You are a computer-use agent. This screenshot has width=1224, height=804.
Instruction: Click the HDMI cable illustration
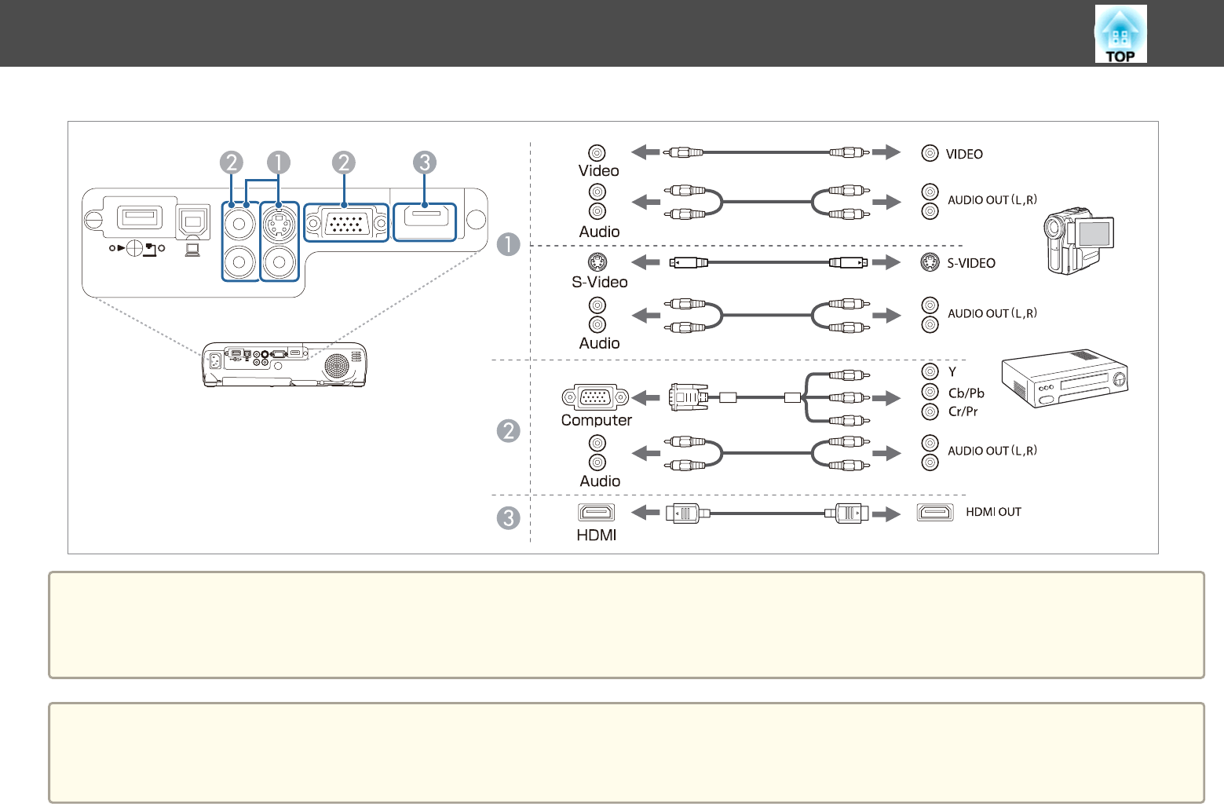[x=767, y=514]
